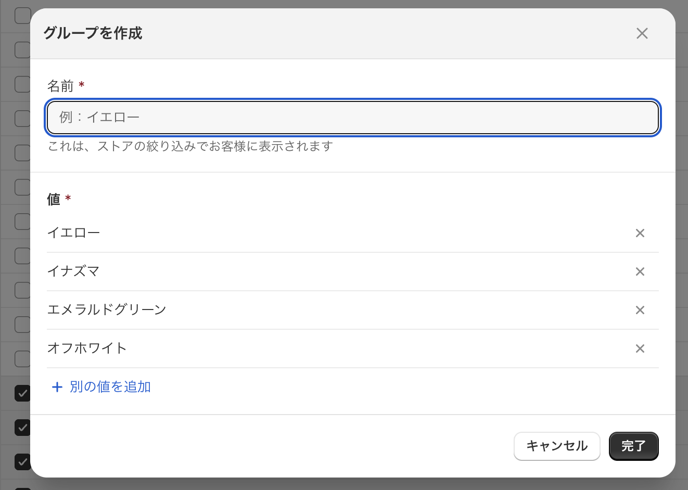This screenshot has width=688, height=490.
Task: Click the エメラルドグリーン value label
Action: tap(107, 310)
